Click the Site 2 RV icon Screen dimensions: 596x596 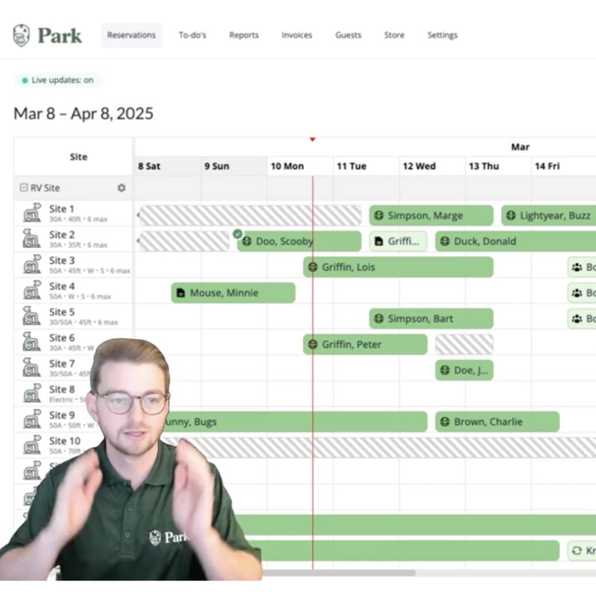click(32, 238)
